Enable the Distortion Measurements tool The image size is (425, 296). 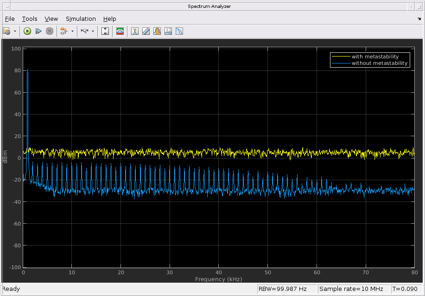coord(168,31)
